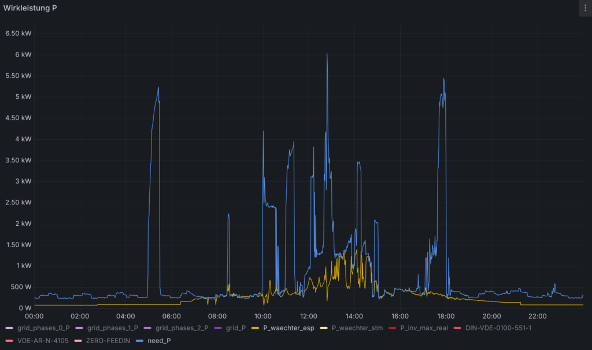Enable the grid_P legend entry
Viewport: 592px width, 350px height.
click(235, 328)
